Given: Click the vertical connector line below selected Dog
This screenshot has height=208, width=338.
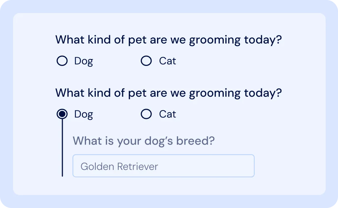Looking at the screenshot, I should pos(62,149).
